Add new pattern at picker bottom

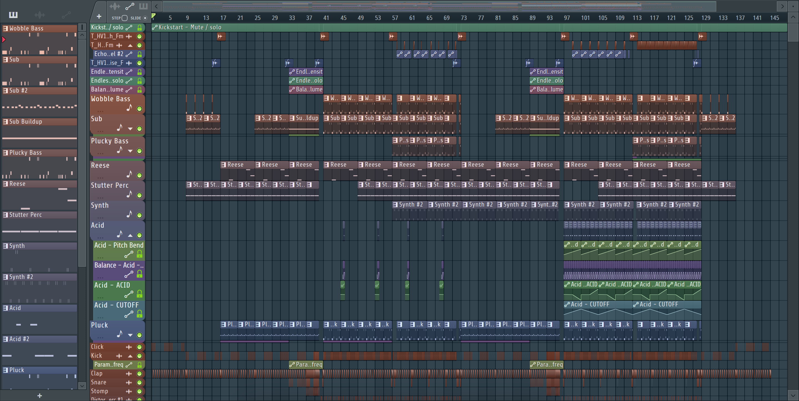pos(40,396)
